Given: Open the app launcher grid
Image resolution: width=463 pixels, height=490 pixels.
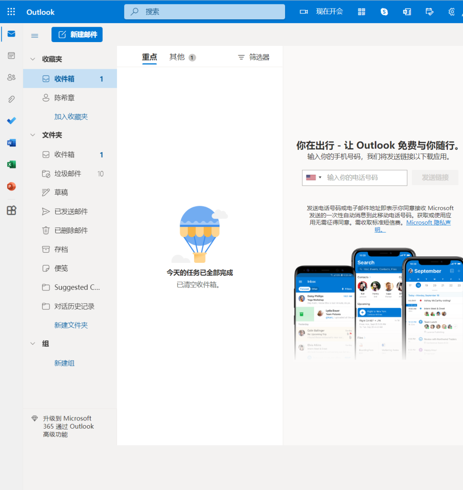Looking at the screenshot, I should [11, 12].
